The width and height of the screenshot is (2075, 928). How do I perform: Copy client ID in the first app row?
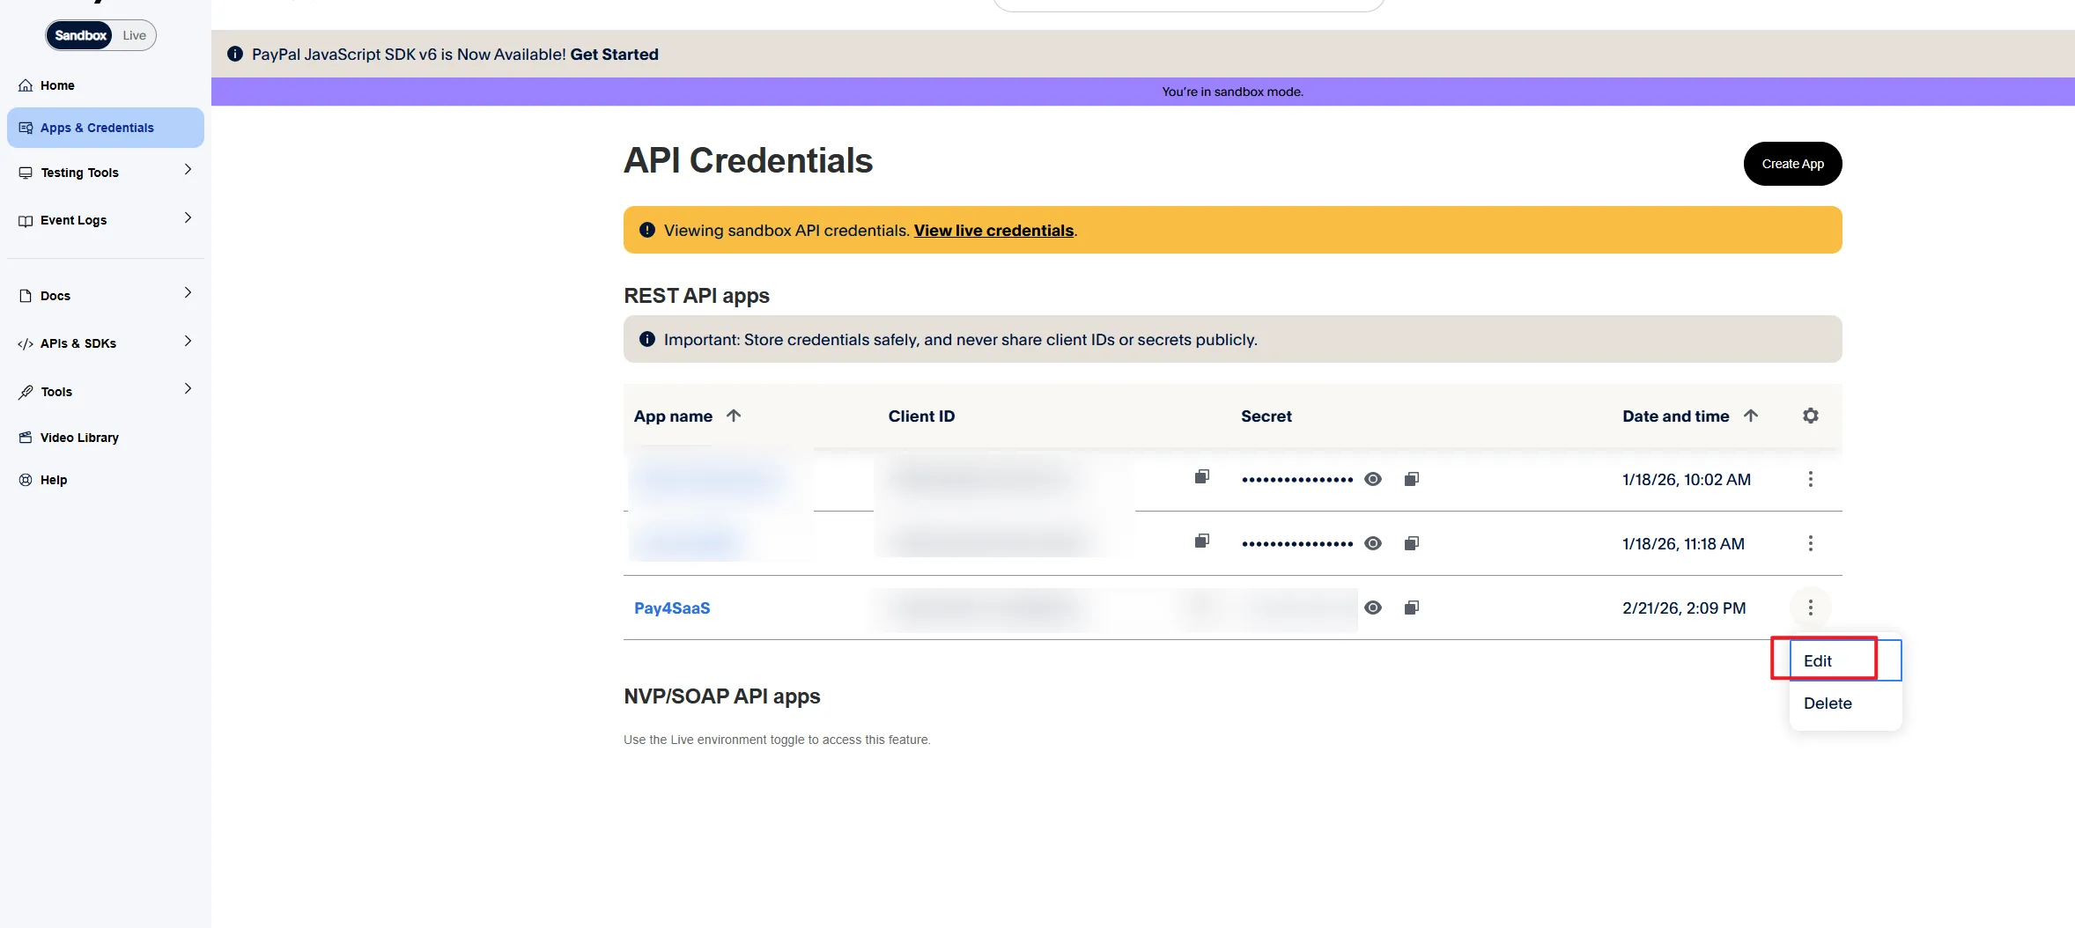pos(1201,477)
